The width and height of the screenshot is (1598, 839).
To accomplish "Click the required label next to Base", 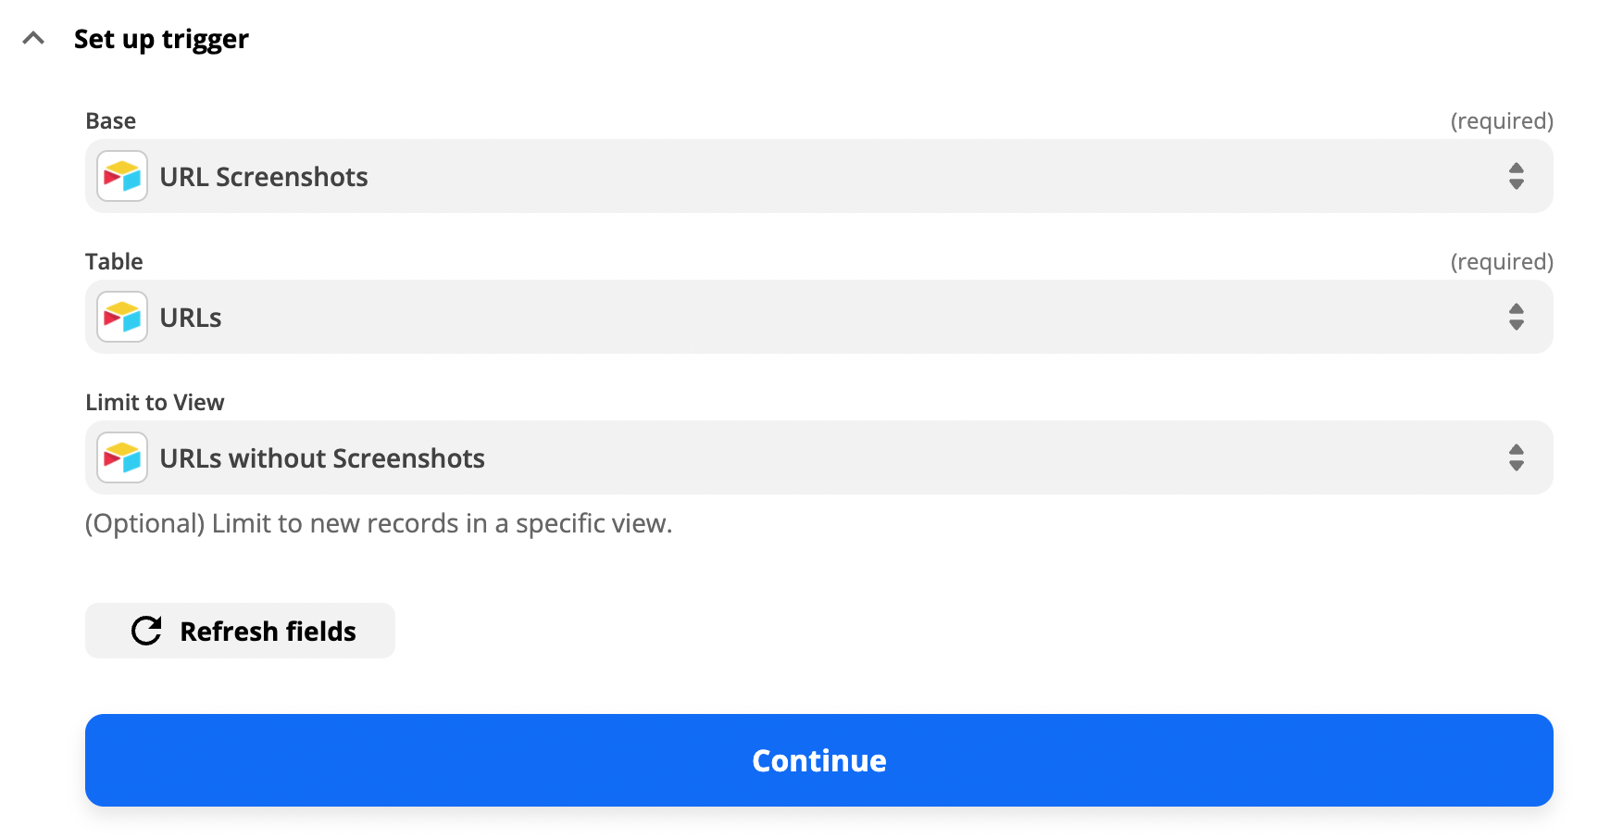I will [1501, 119].
